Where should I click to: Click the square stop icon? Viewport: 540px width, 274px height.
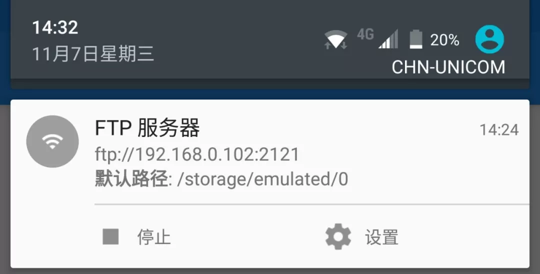click(110, 237)
